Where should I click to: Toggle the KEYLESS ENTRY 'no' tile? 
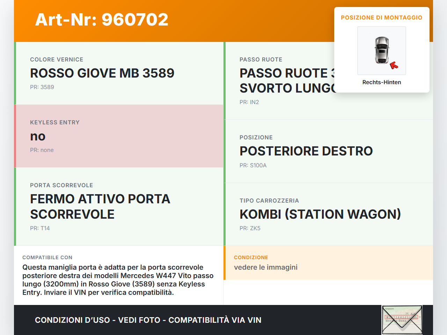click(119, 136)
